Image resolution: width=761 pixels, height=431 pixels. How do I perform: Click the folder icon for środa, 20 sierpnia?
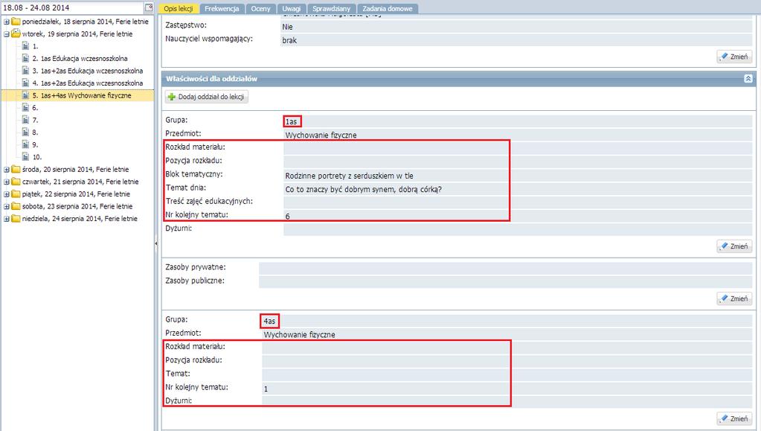point(16,169)
